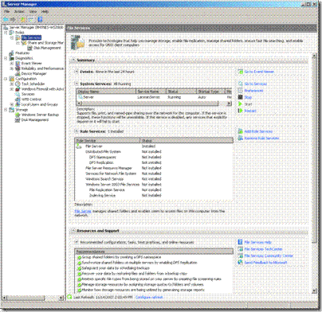This screenshot has height=312, width=322.
Task: Collapse the Resources and Support section chevron
Action: coord(73,231)
